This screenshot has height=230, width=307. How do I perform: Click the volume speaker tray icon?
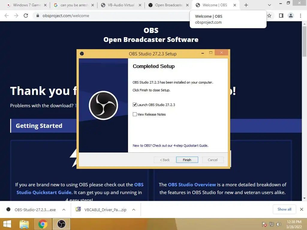pos(279,224)
